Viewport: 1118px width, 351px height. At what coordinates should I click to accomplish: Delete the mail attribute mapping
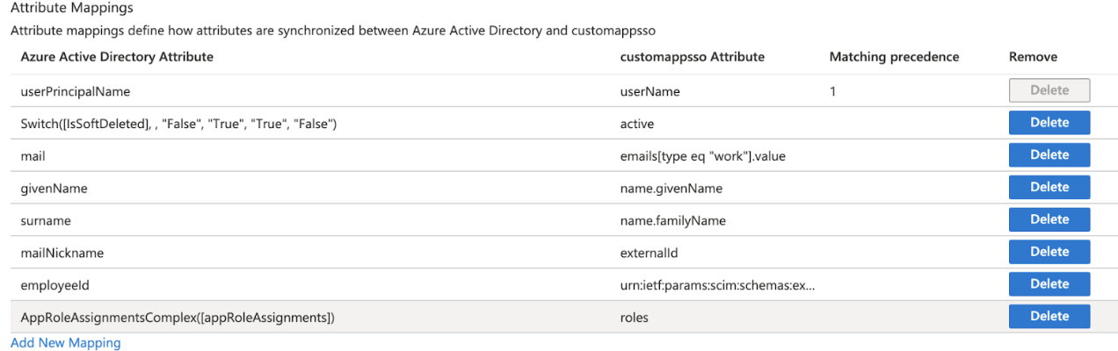point(1049,154)
